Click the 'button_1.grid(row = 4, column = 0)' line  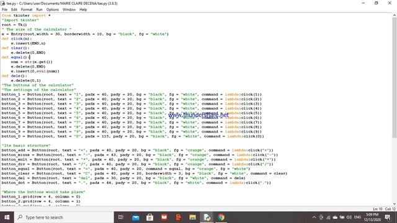41,196
